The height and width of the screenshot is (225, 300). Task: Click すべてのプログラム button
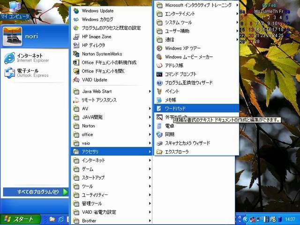pos(36,192)
